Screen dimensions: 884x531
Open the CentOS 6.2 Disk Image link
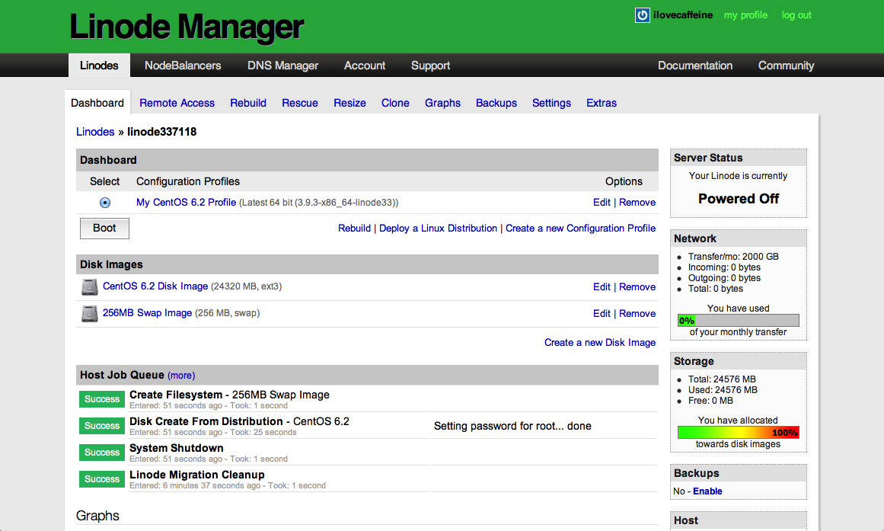point(155,286)
